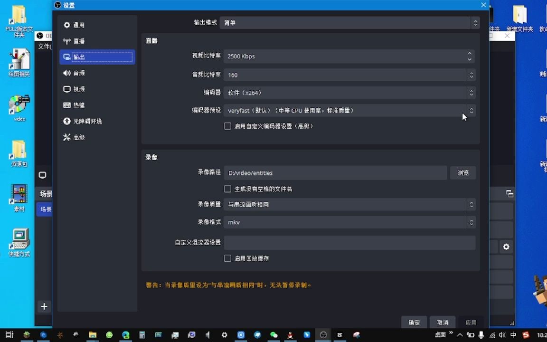Image resolution: width=547 pixels, height=342 pixels.
Task: Open WeChat from the taskbar
Action: 274,335
